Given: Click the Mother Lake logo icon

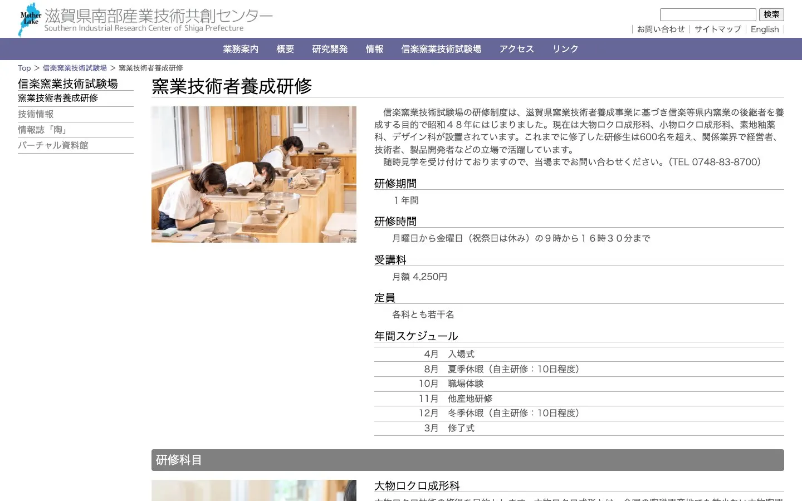Looking at the screenshot, I should (x=30, y=19).
